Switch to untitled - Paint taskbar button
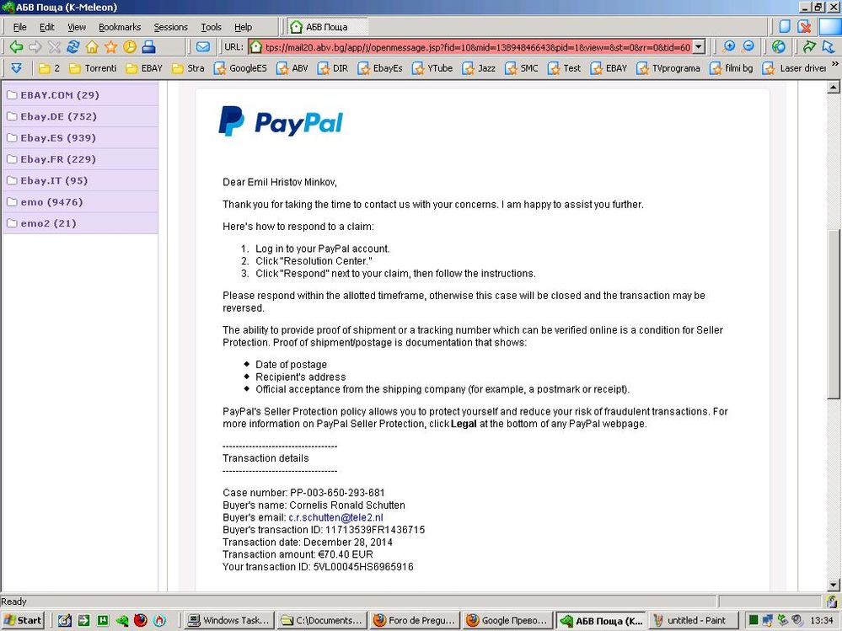 click(693, 621)
